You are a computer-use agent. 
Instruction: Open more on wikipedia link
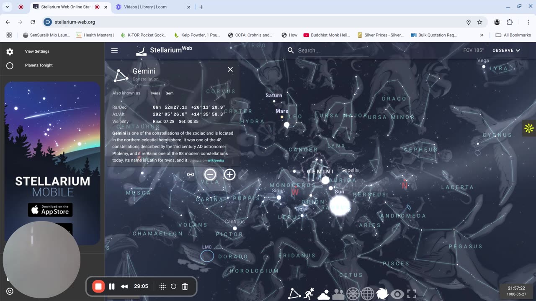[x=209, y=161]
